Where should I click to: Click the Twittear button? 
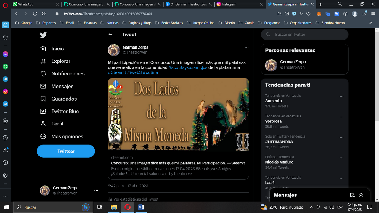point(66,151)
